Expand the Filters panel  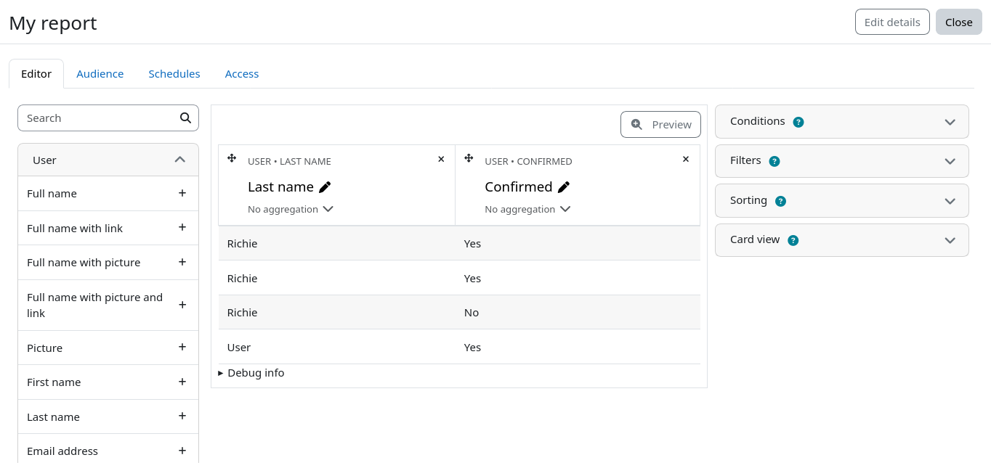[950, 161]
